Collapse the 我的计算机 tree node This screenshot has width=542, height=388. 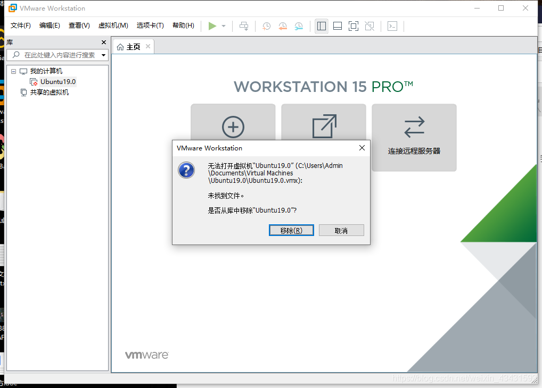[13, 71]
